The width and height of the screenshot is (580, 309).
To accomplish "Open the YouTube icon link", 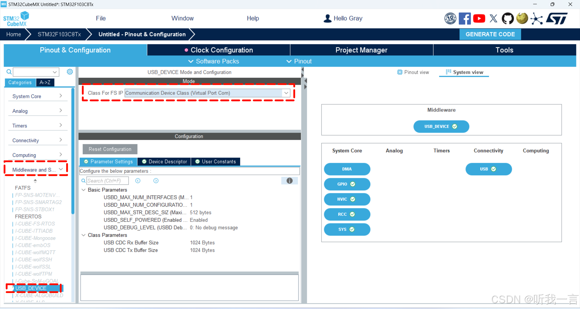I will [x=479, y=18].
